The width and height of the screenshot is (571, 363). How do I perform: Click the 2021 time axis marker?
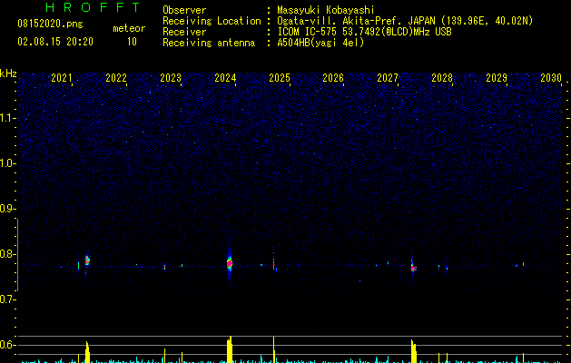click(x=62, y=77)
